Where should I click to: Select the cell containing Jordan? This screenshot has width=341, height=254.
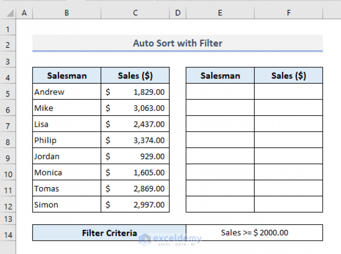click(x=67, y=156)
